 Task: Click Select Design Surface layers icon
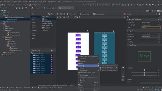coord(58,14)
